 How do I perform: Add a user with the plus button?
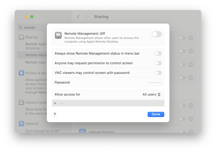tap(55, 103)
